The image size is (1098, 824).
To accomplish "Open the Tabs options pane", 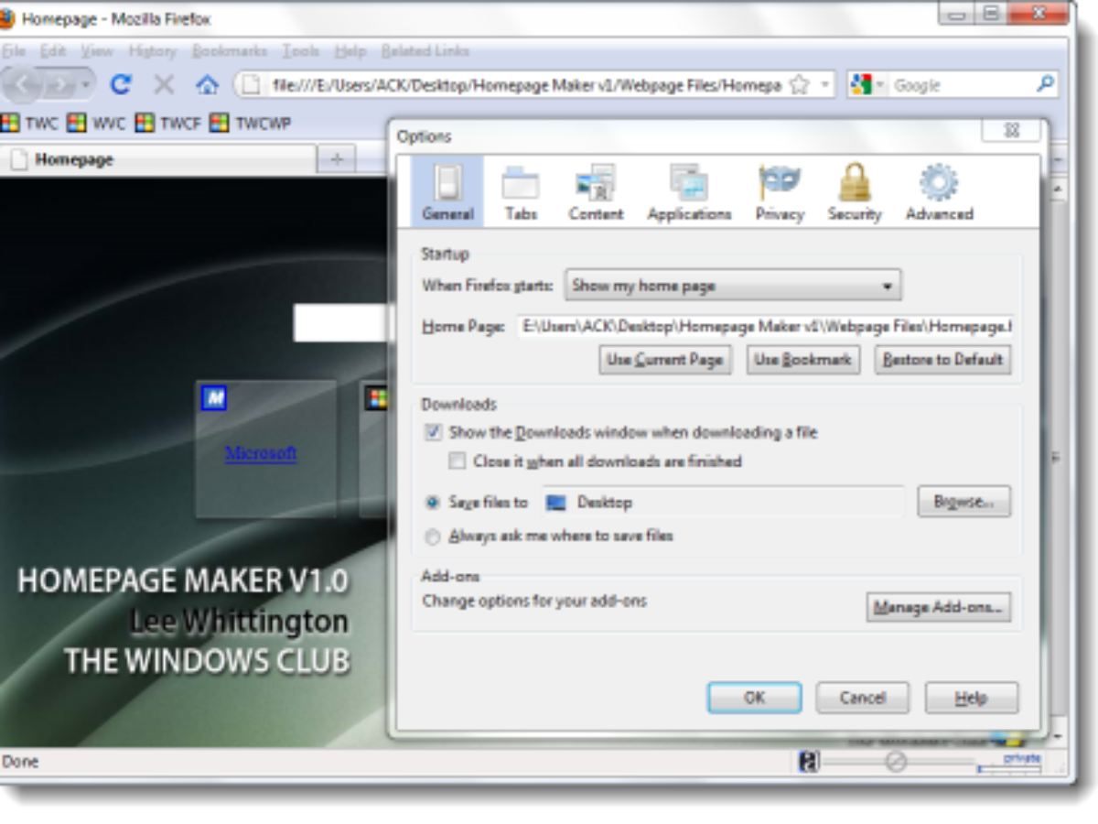I will tap(521, 191).
